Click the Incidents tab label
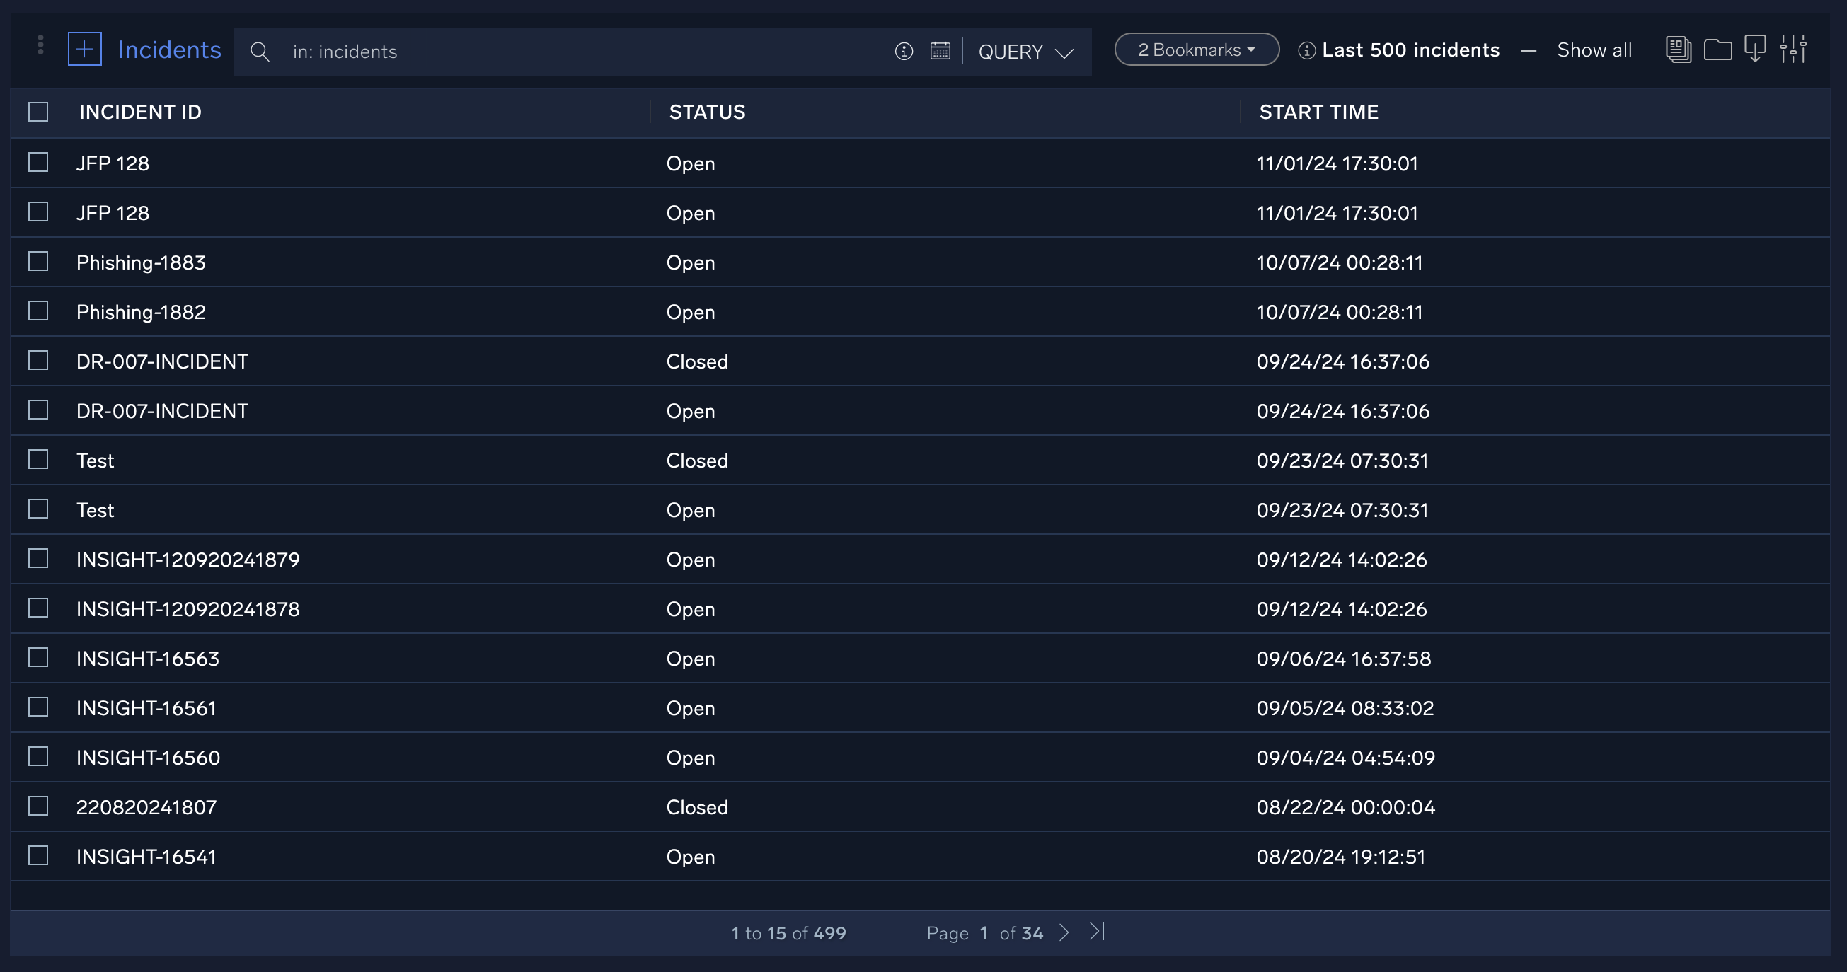Image resolution: width=1847 pixels, height=972 pixels. [x=168, y=50]
